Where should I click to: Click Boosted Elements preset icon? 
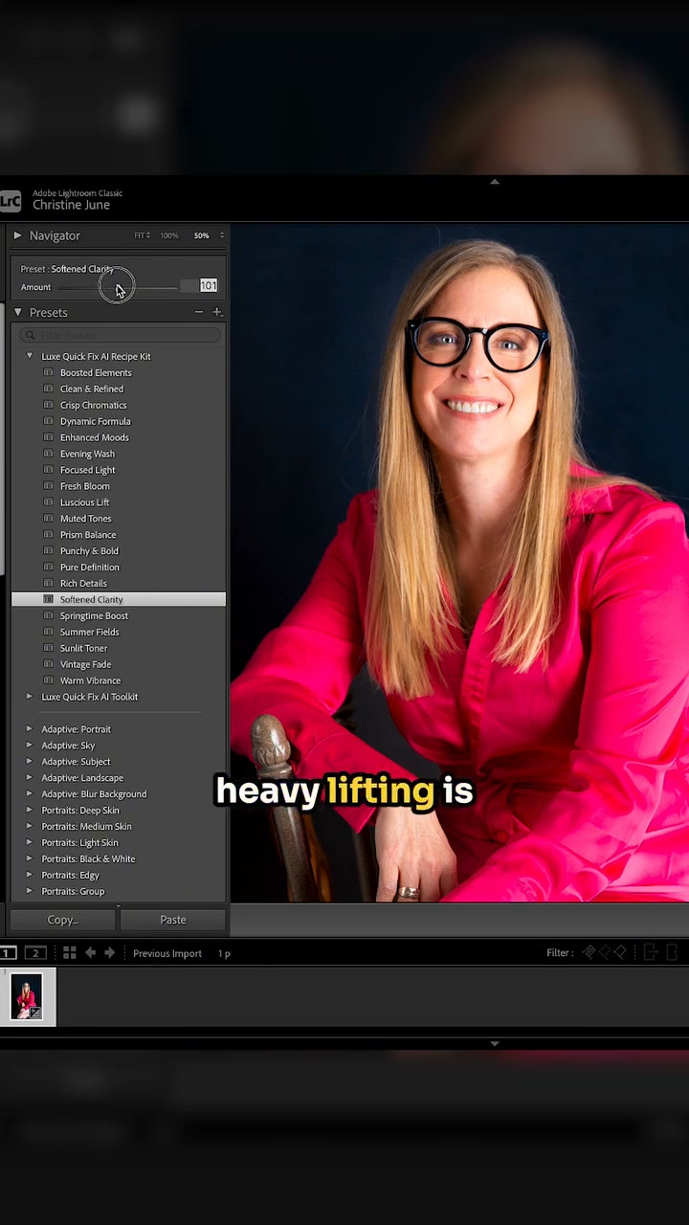coord(49,373)
